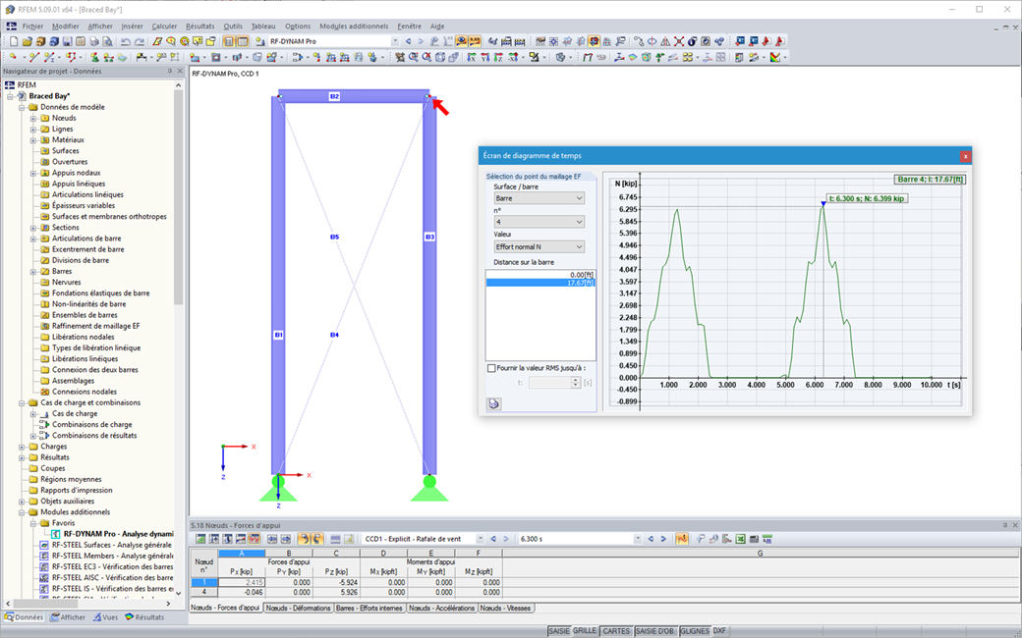Switch to the Afficher navigator tab

click(68, 617)
